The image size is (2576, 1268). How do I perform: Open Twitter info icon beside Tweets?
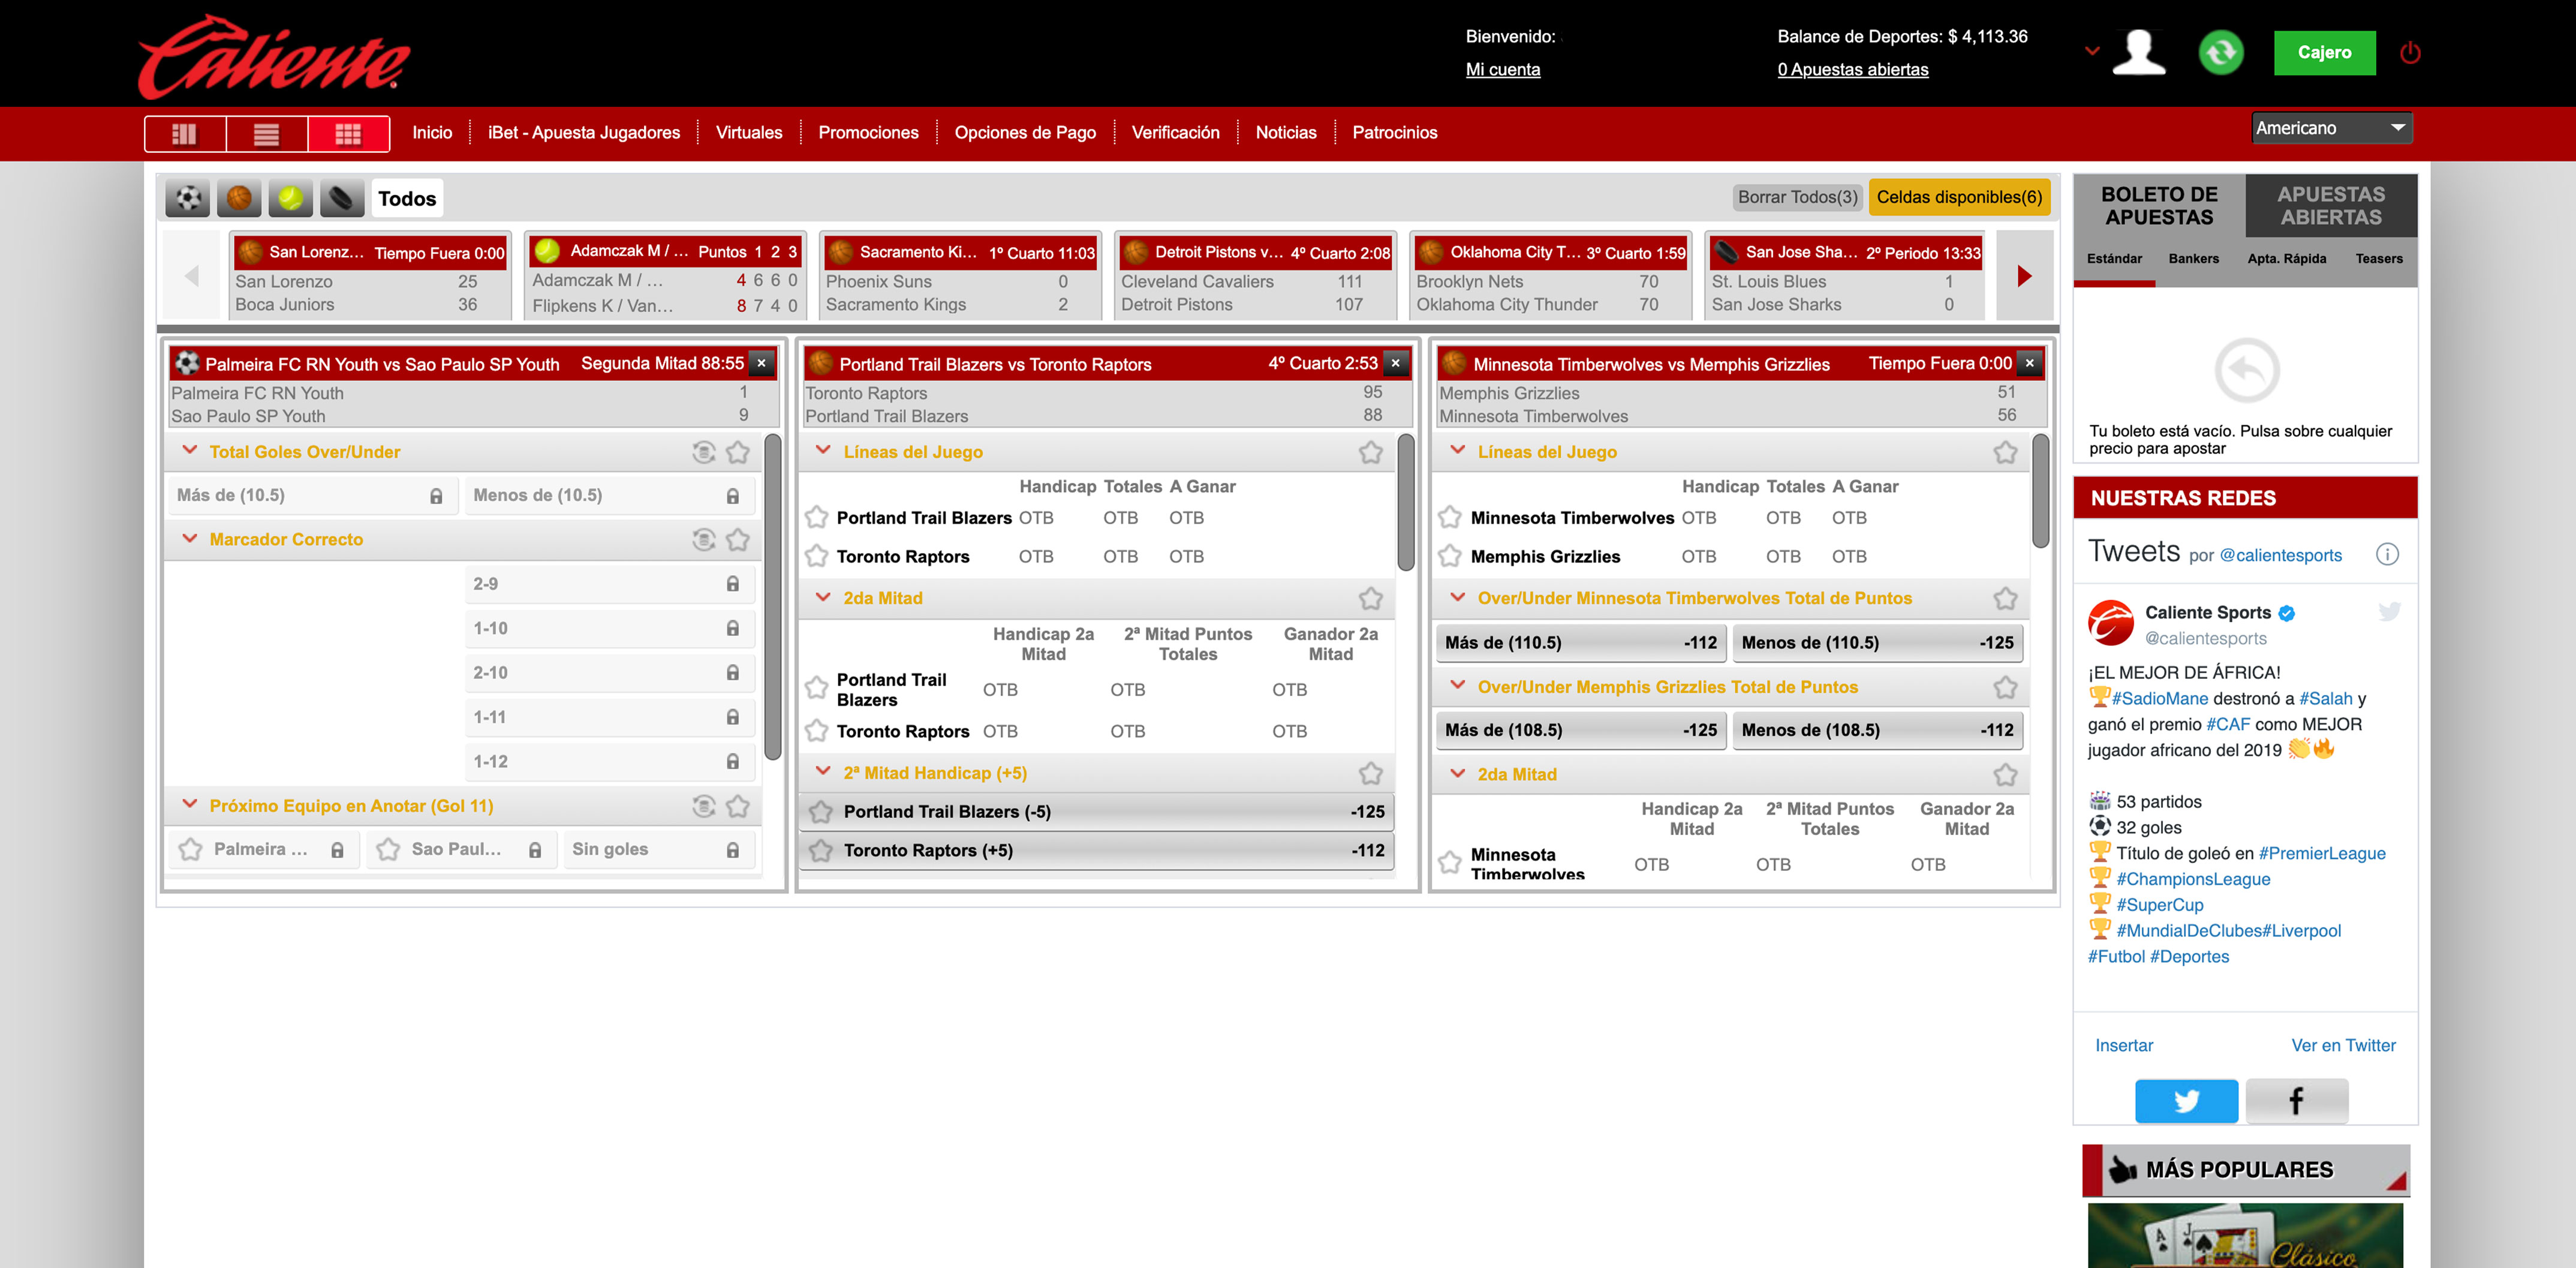click(2387, 554)
